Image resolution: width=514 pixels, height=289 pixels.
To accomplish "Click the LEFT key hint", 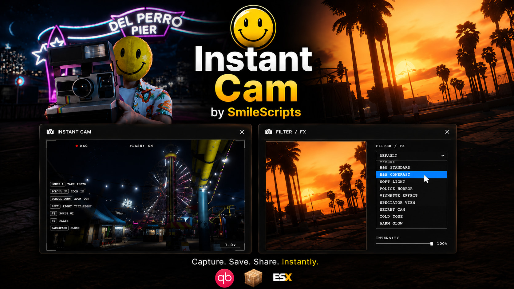I will [55, 206].
